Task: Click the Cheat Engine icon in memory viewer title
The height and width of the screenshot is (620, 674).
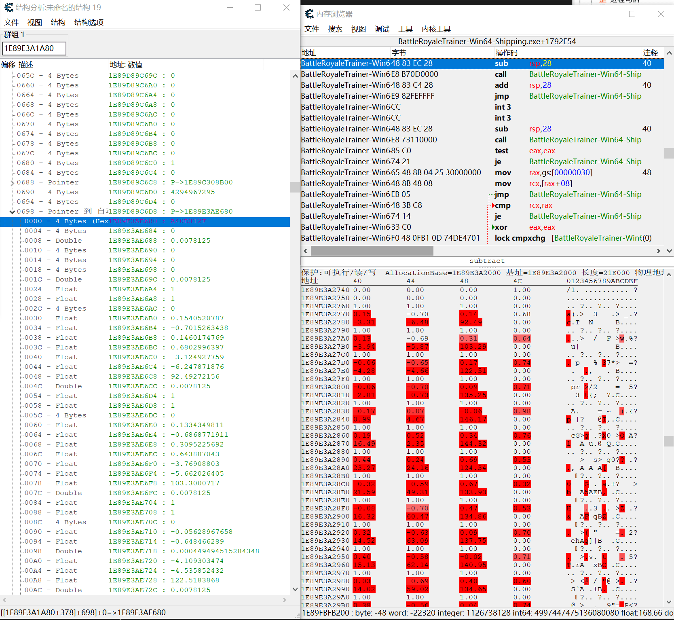Action: point(309,14)
